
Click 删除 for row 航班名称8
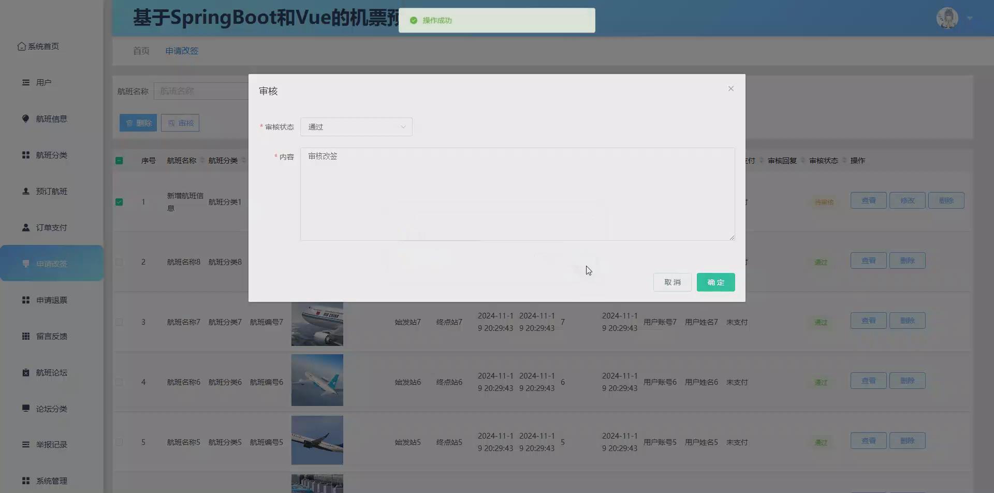point(908,260)
